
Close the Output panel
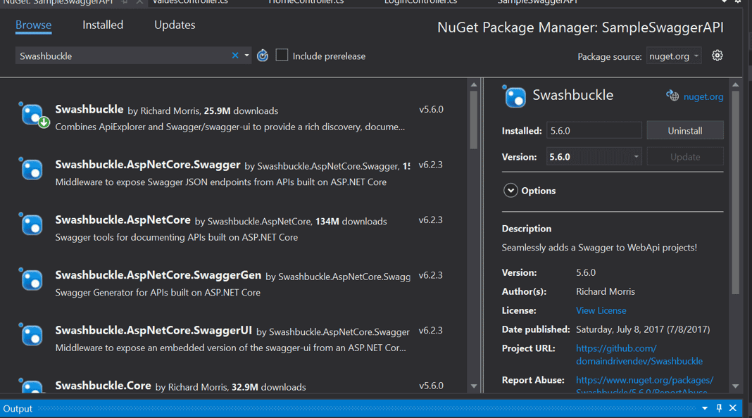(x=733, y=408)
